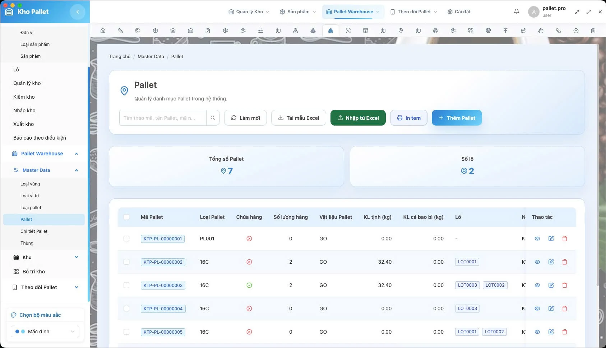Collapse the Master Data sidebar section
The height and width of the screenshot is (348, 606).
(77, 170)
